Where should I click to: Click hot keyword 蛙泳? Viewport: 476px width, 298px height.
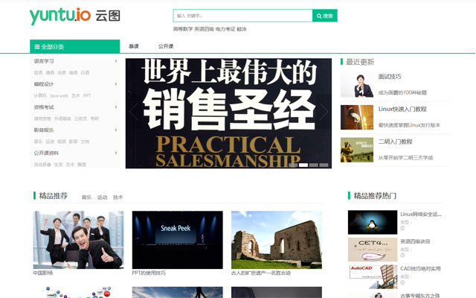[x=242, y=29]
